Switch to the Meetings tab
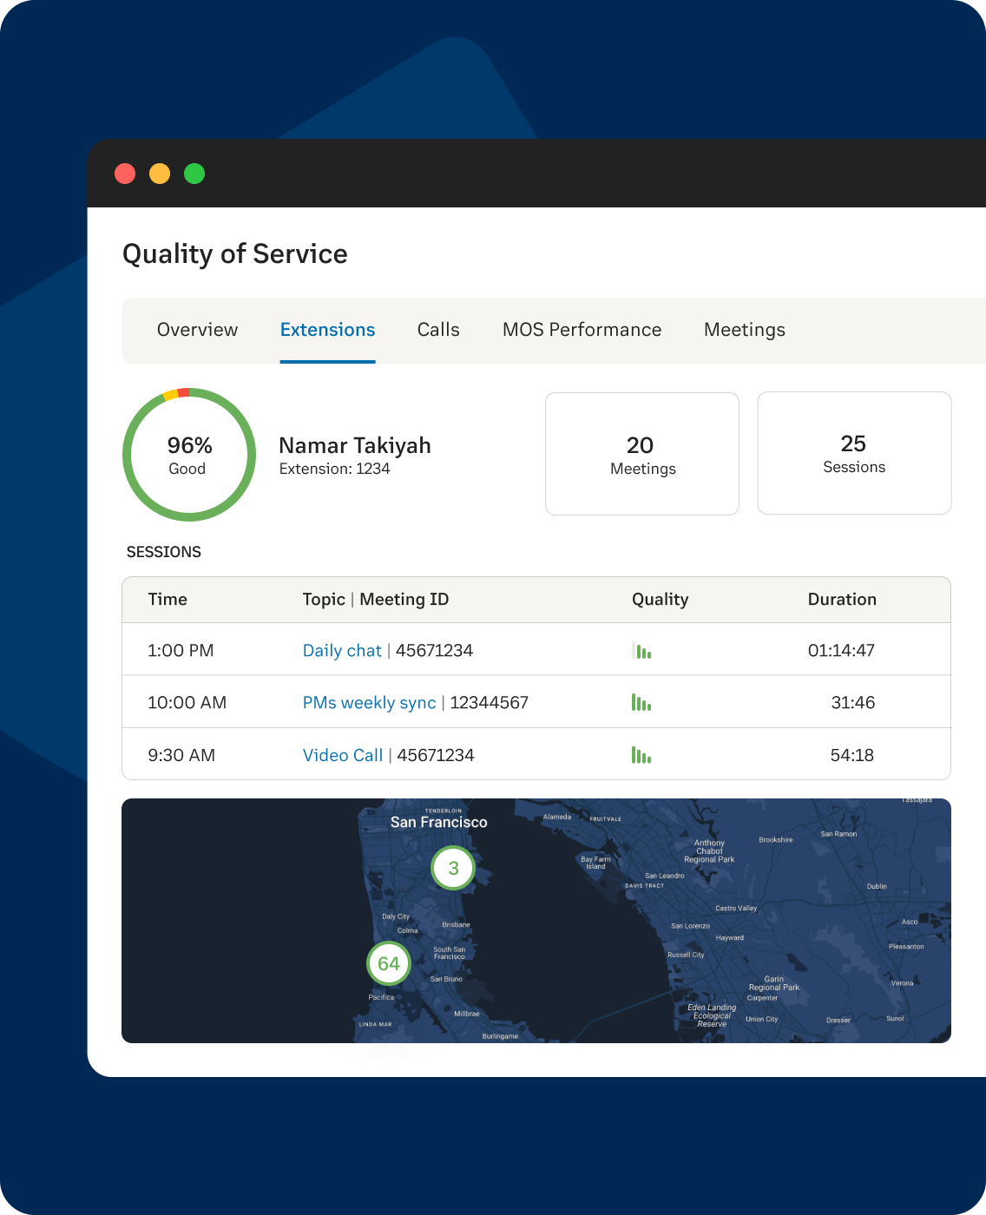This screenshot has height=1215, width=986. pos(744,330)
